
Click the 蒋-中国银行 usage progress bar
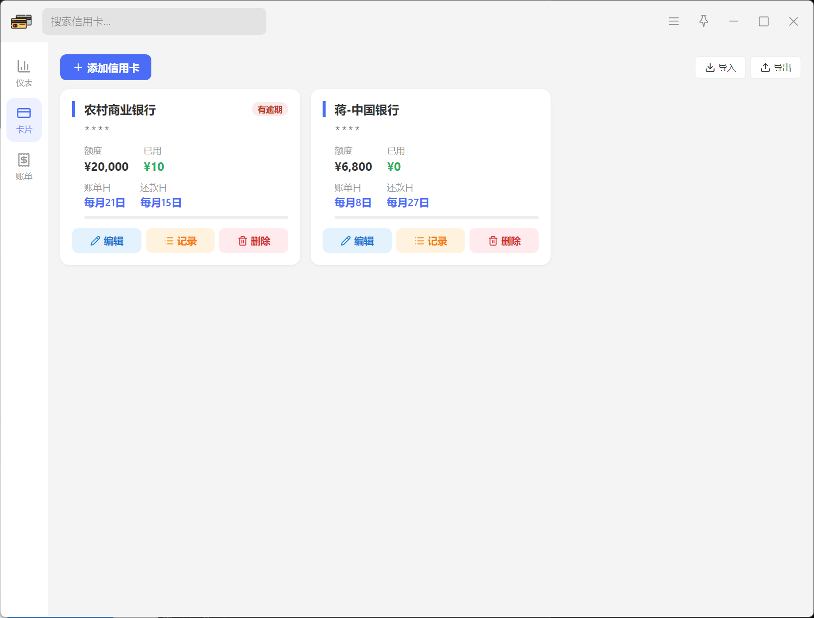click(x=437, y=218)
